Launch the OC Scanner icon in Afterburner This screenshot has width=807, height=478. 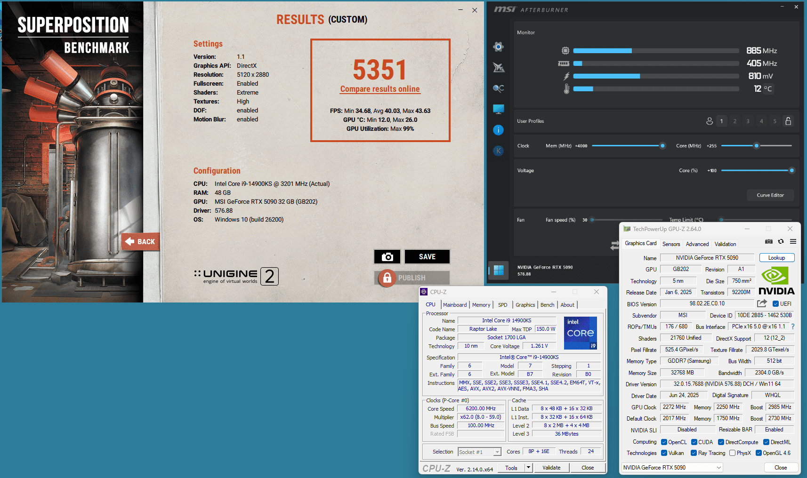(x=498, y=88)
